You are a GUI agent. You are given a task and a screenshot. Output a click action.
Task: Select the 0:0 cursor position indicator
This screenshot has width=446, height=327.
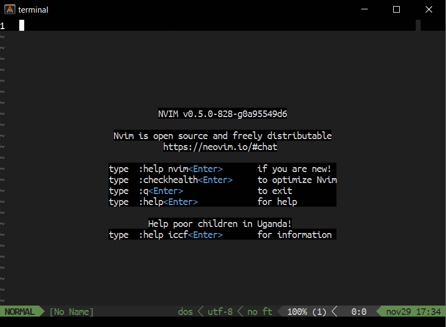click(358, 311)
